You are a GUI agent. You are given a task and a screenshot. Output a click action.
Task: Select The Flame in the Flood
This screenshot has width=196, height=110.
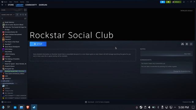pyautogui.click(x=12, y=42)
